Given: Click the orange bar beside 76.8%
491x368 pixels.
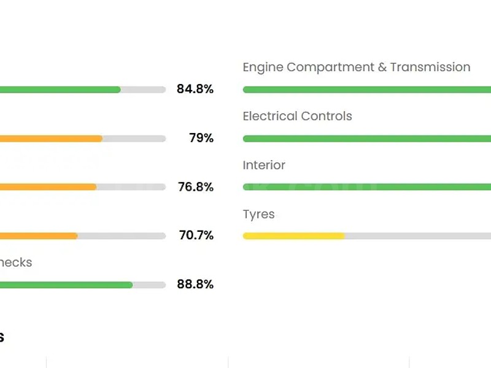Looking at the screenshot, I should pyautogui.click(x=48, y=187).
